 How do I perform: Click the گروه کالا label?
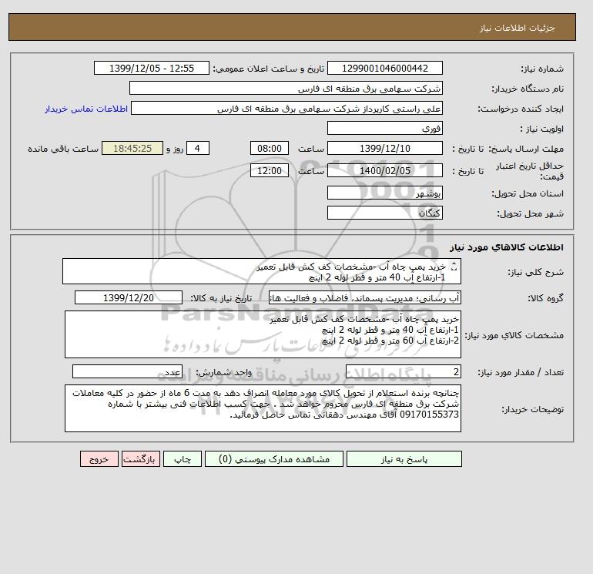click(x=545, y=298)
